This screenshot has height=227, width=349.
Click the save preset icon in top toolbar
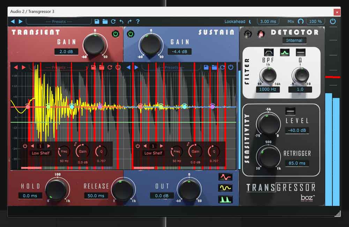click(x=97, y=22)
